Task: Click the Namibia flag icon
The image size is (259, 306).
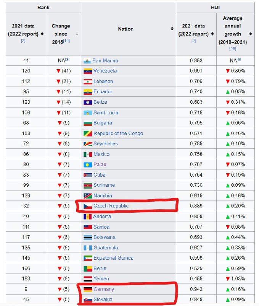Action: tap(88, 196)
